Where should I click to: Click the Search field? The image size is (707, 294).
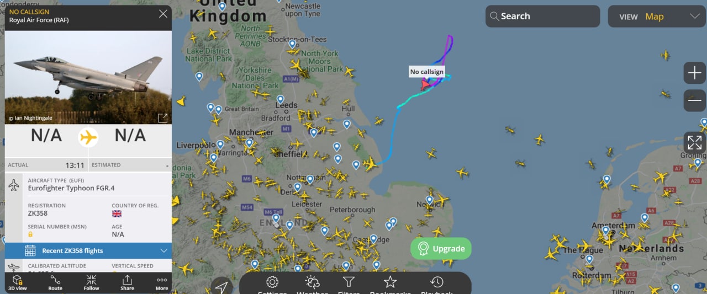(x=542, y=17)
